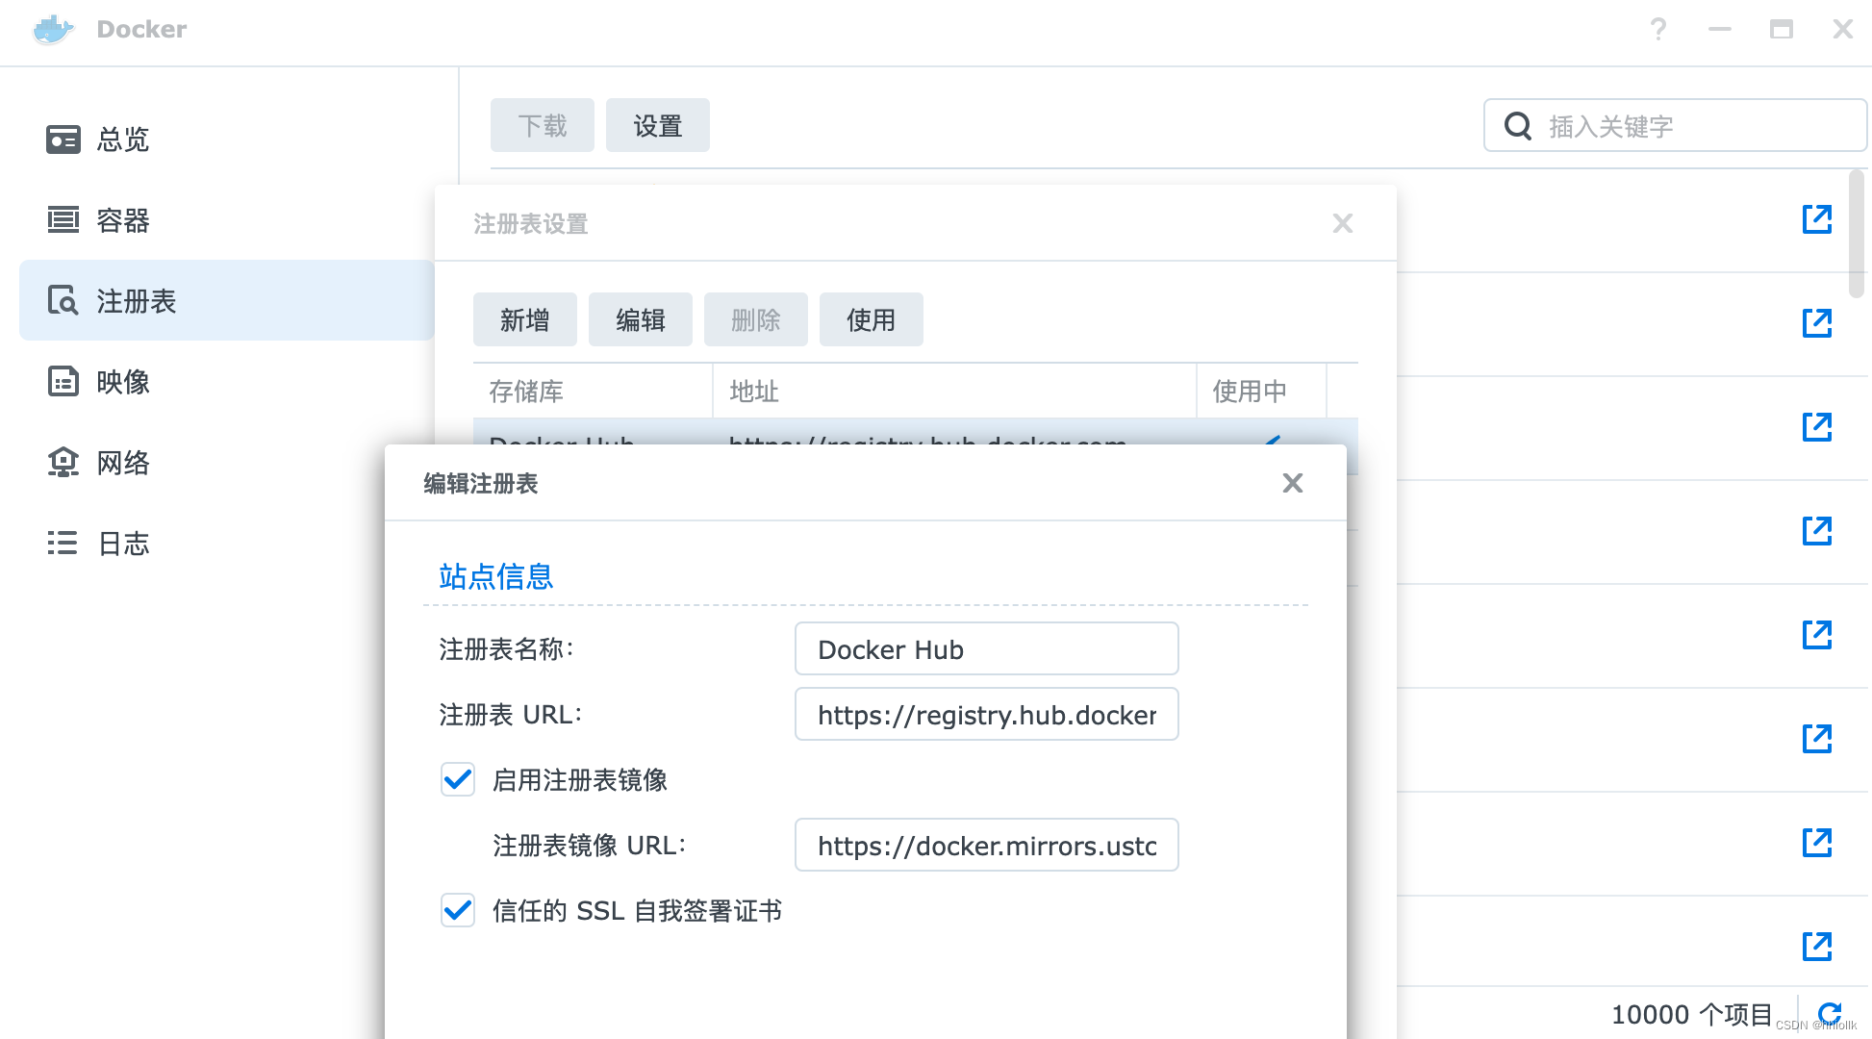
Task: Click the 使用 use button
Action: tap(871, 319)
